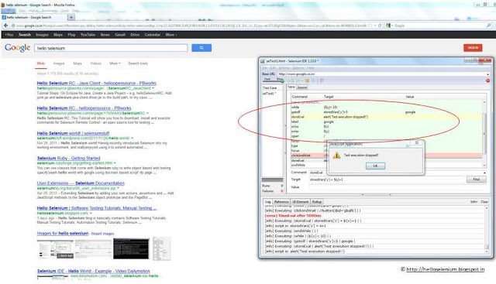
Task: Click Search tools link
Action: [x=138, y=63]
